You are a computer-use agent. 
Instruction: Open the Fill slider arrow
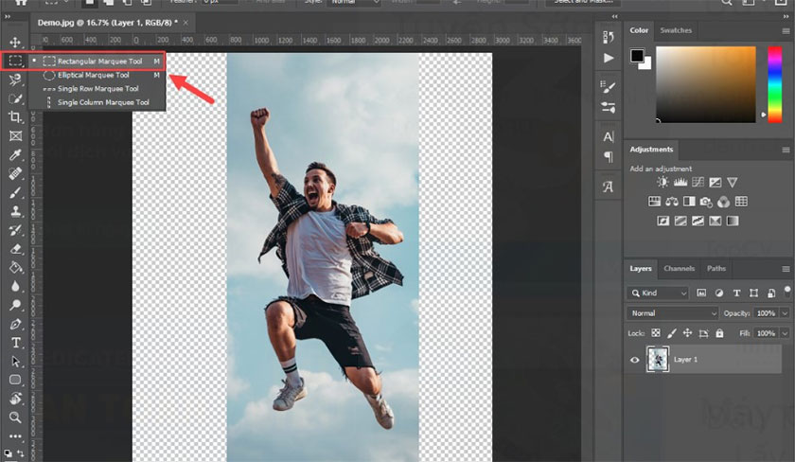pyautogui.click(x=786, y=332)
